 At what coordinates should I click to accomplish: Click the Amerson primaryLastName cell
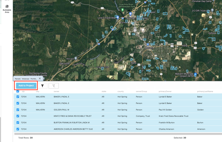click(x=201, y=129)
